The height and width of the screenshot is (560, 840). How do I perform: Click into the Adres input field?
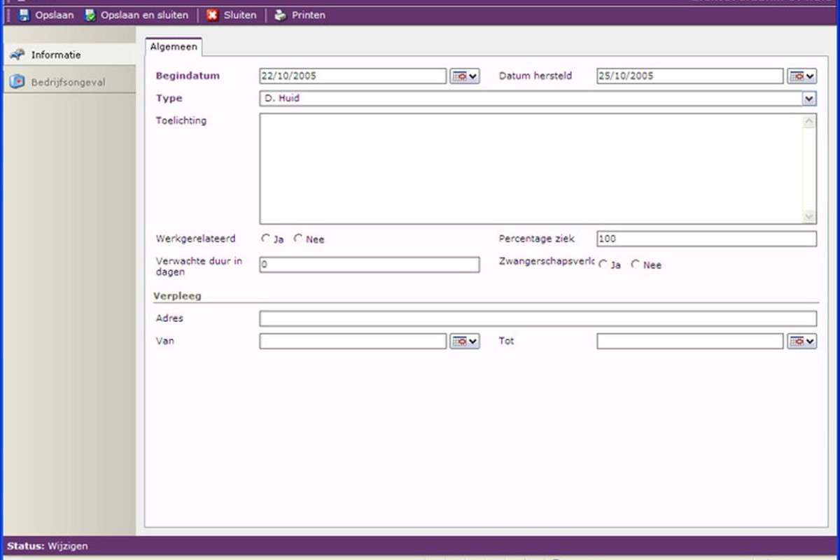coord(538,319)
